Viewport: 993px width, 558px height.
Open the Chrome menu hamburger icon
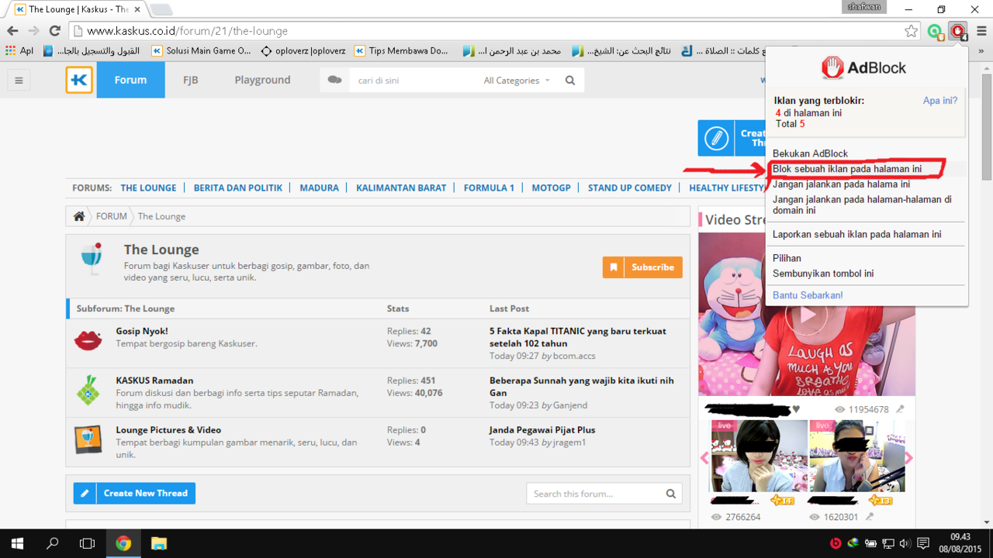click(981, 31)
